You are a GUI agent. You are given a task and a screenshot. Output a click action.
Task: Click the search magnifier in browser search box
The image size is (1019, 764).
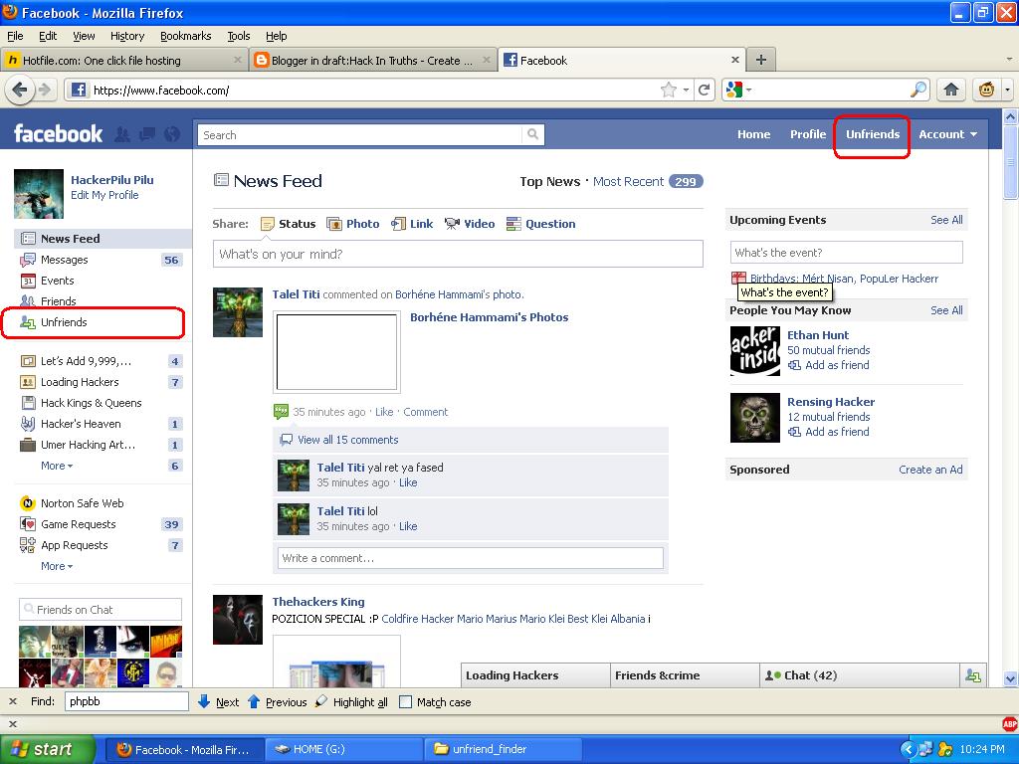[918, 90]
